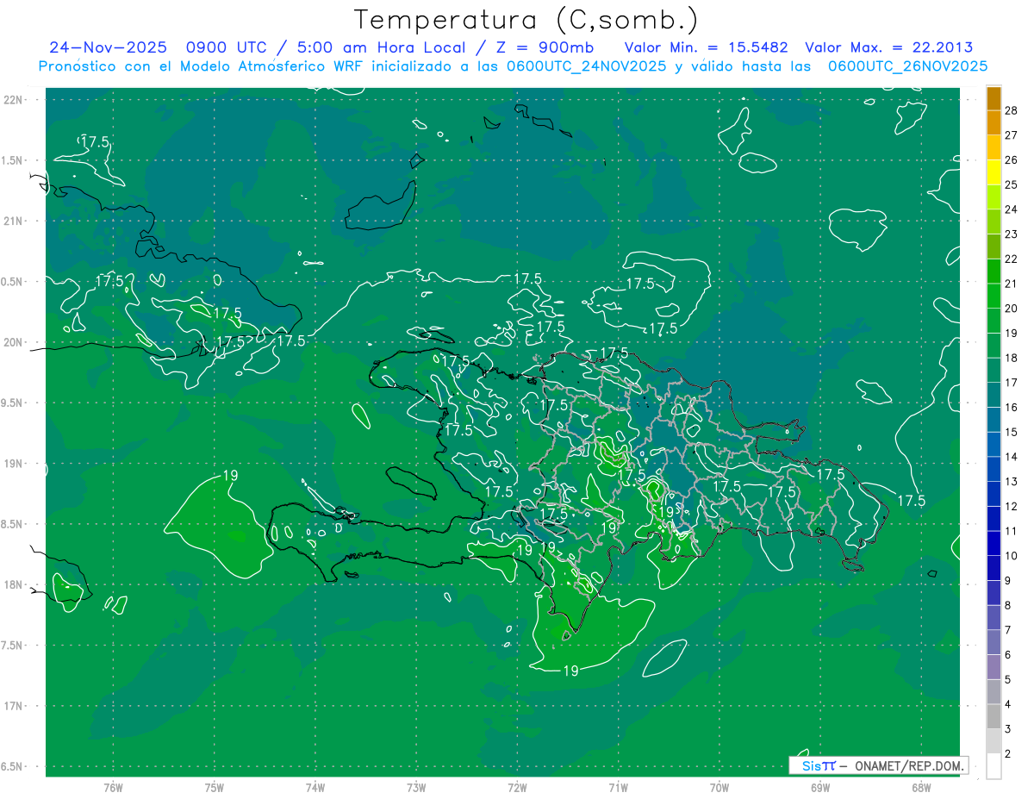Pick the purple swatch between 6 and 7
This screenshot has width=1034, height=799.
[994, 643]
